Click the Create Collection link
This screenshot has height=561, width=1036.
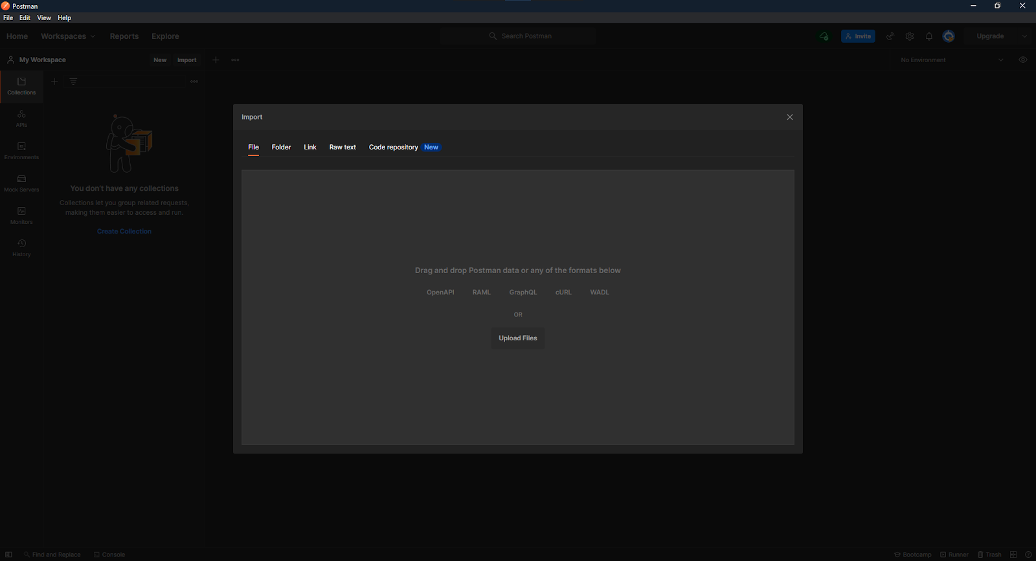[124, 231]
